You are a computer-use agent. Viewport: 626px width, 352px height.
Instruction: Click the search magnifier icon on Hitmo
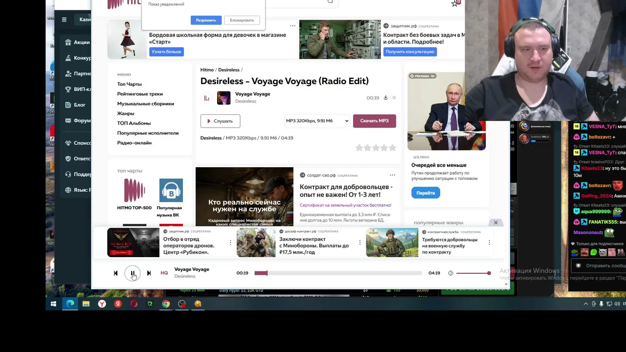[330, 2]
